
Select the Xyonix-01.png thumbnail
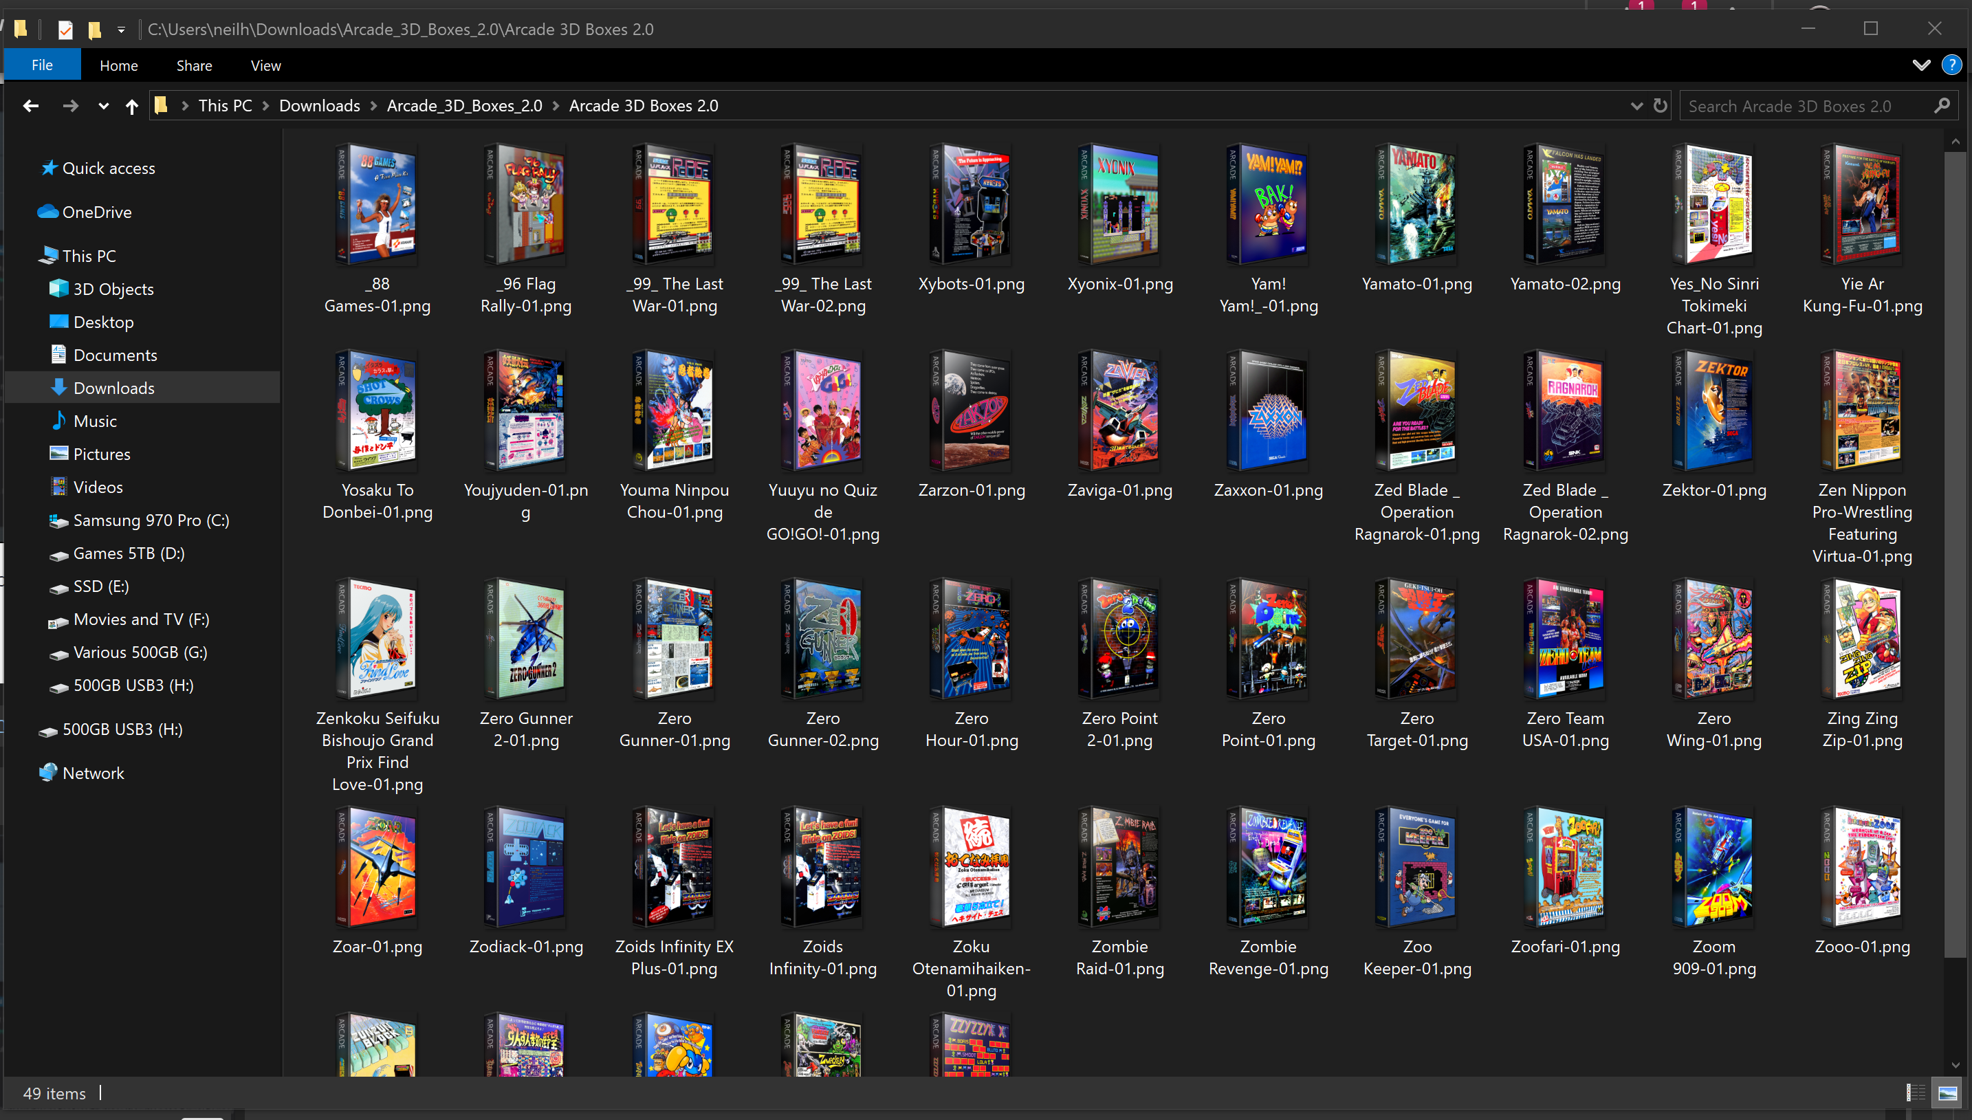click(1120, 205)
